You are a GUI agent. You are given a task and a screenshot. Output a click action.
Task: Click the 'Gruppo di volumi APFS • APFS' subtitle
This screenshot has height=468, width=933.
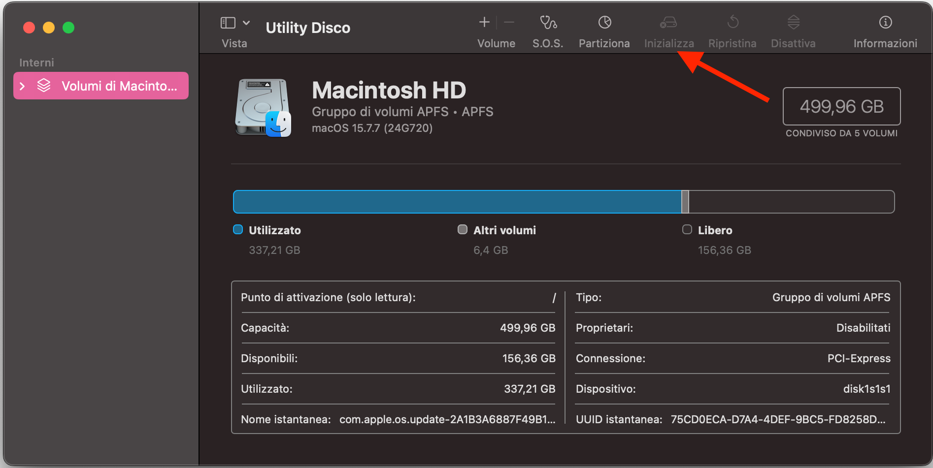tap(402, 112)
